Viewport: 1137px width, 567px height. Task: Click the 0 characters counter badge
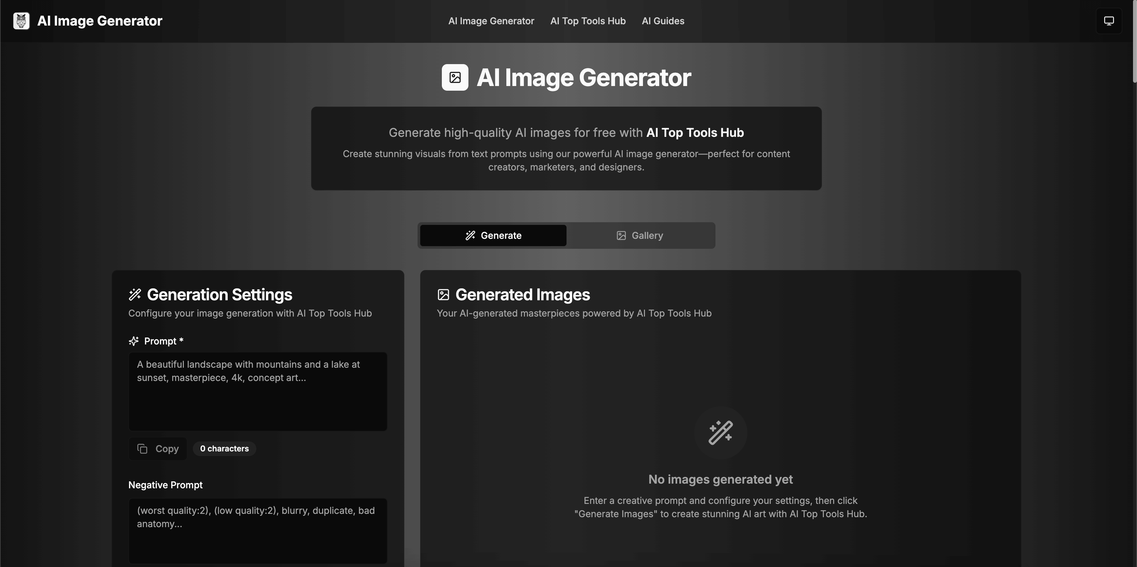224,448
